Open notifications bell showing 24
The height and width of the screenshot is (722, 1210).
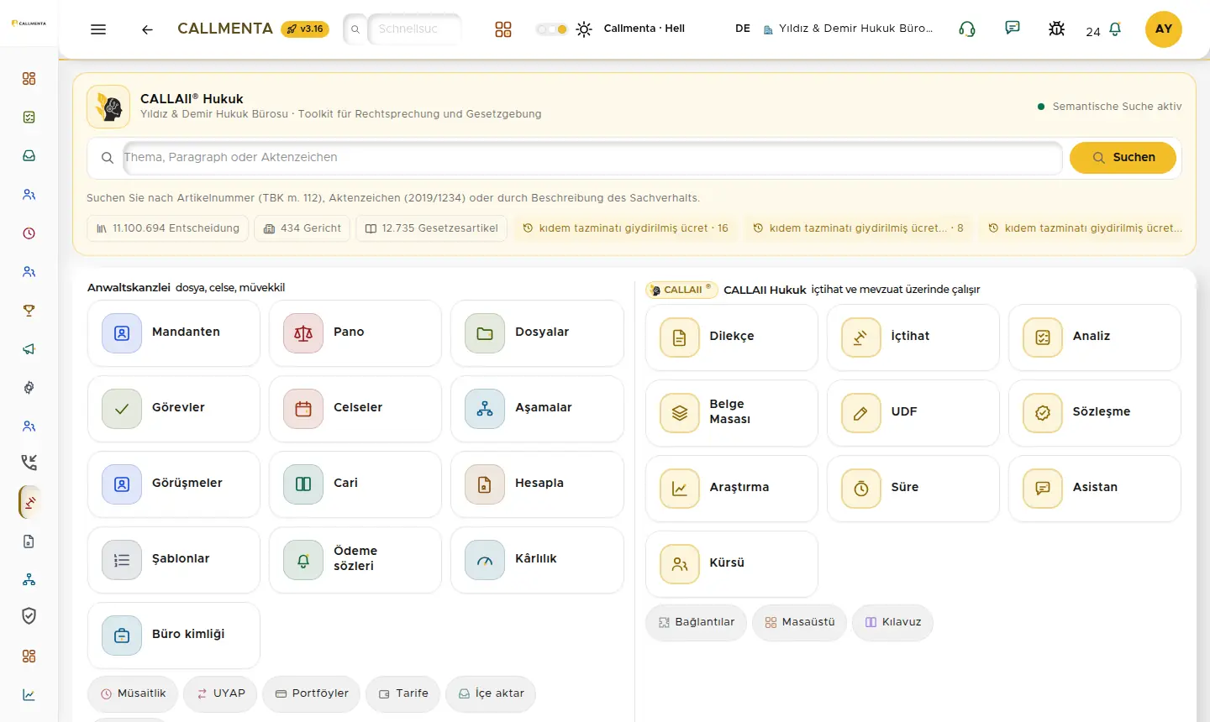(1104, 30)
